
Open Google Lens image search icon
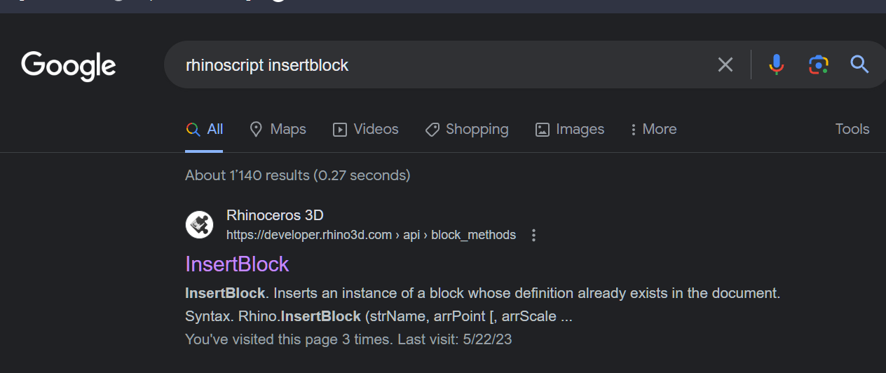pyautogui.click(x=818, y=65)
